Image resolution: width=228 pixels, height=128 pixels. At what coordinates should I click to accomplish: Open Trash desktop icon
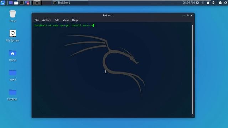tap(13, 16)
